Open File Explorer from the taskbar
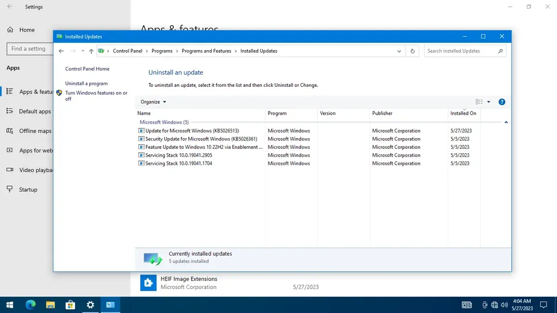The width and height of the screenshot is (557, 313). coord(50,305)
